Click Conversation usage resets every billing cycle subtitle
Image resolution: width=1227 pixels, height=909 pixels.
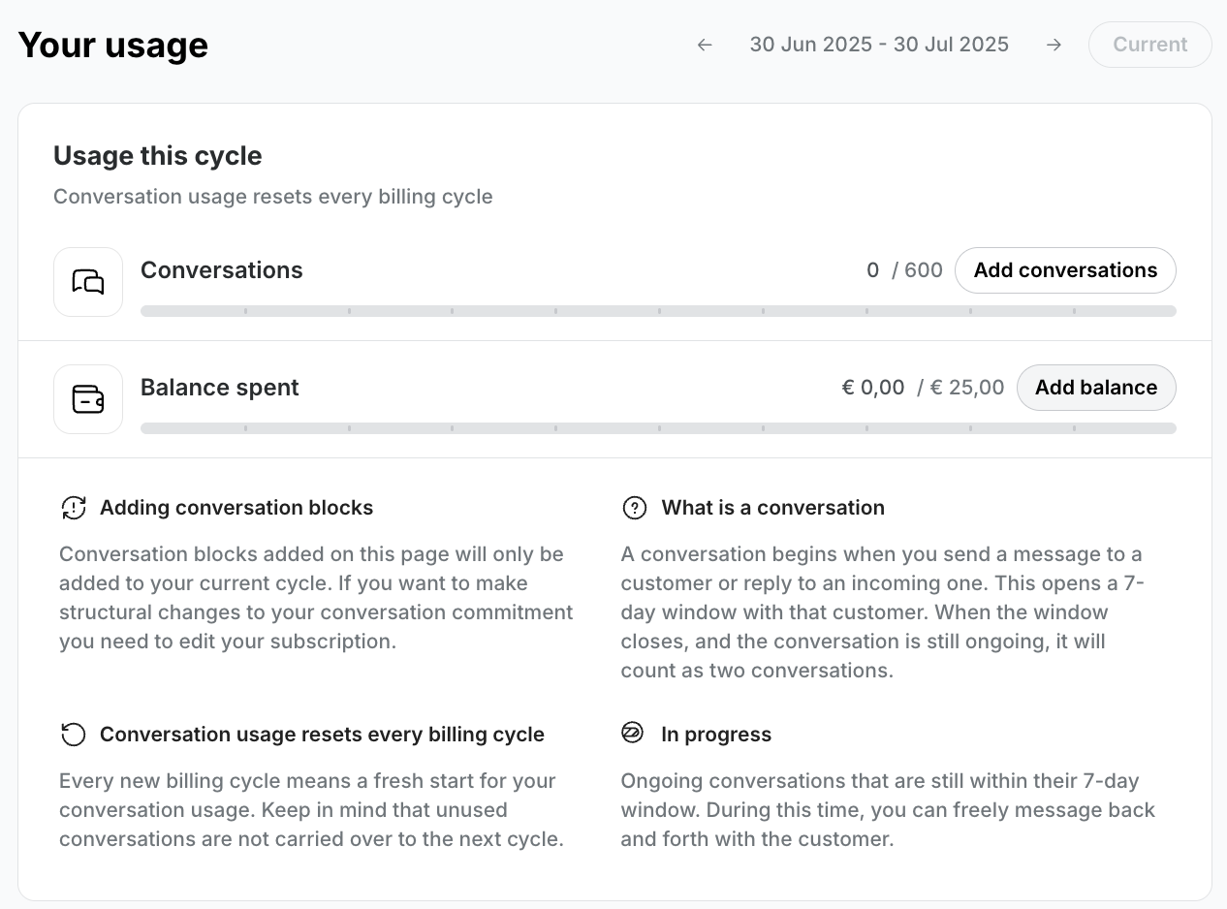click(273, 197)
